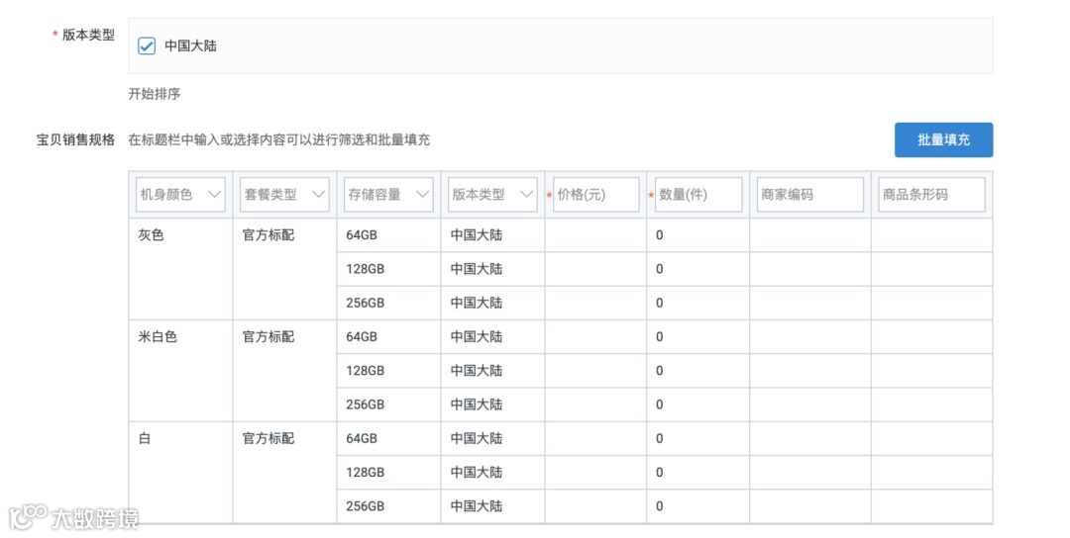Image resolution: width=1070 pixels, height=538 pixels.
Task: Uncheck the 中国大陆 version type checkbox
Action: 147,46
